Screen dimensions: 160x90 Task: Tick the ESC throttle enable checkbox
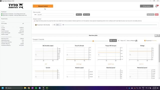(x=53, y=25)
